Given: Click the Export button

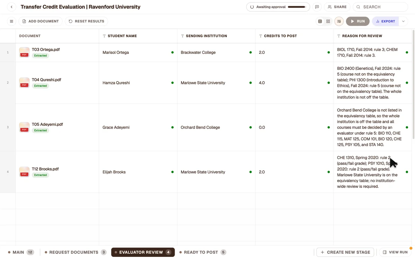Looking at the screenshot, I should point(386,21).
